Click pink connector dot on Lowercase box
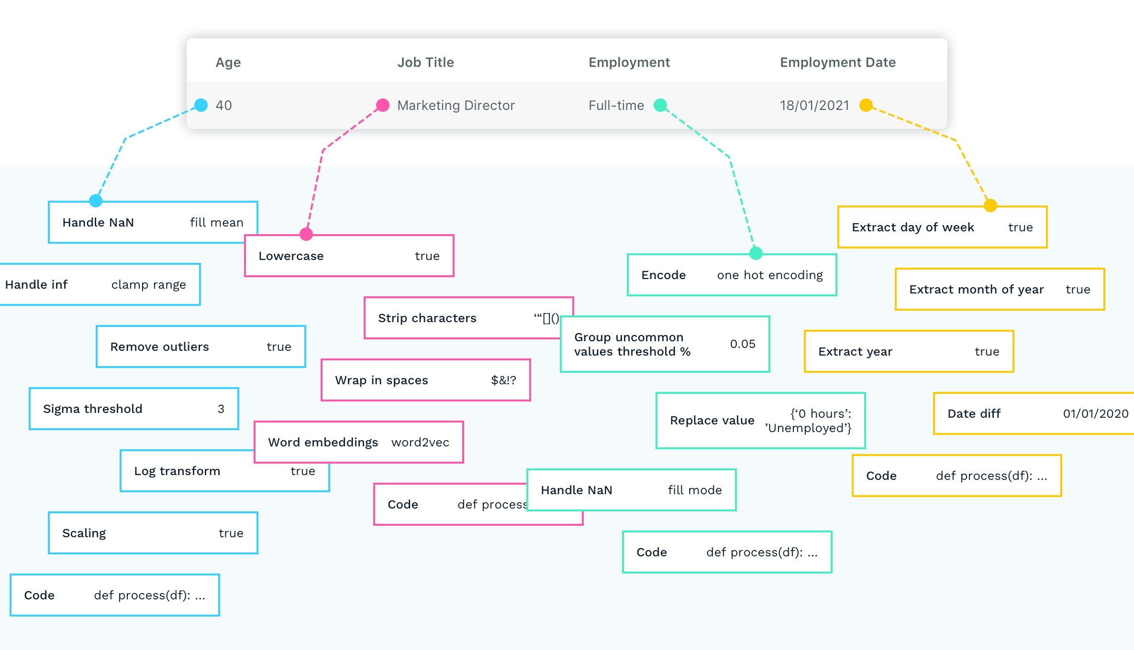 coord(306,234)
